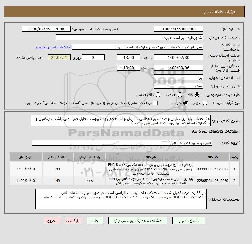252x244 pixels.
Task: Click کد کالا column header
Action: pyautogui.click(x=213, y=157)
